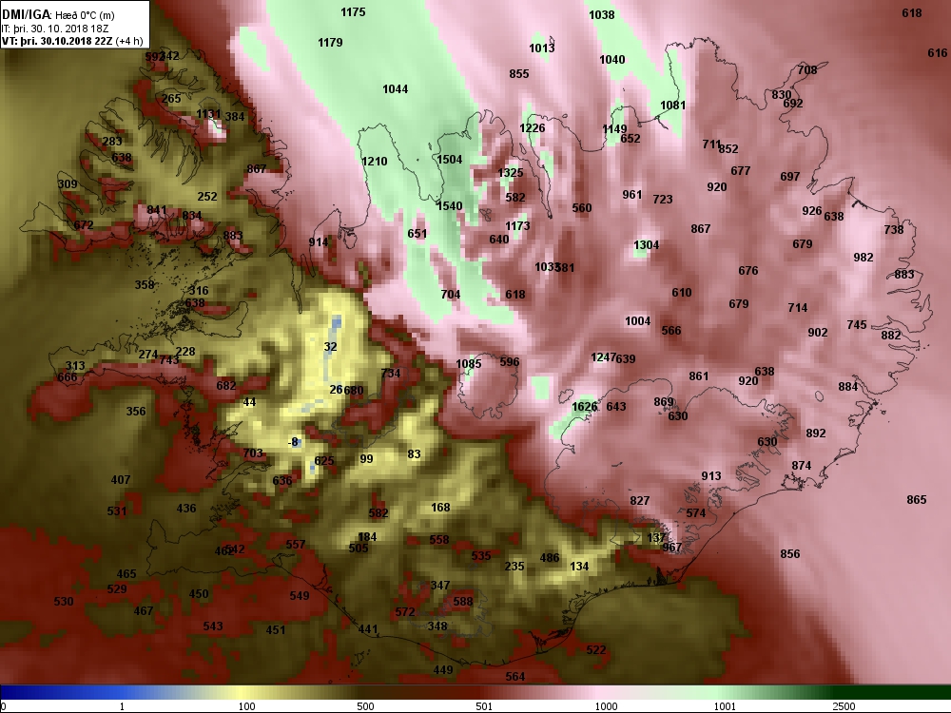Screen dimensions: 951x713
Task: Click the '235' map value
Action: (x=514, y=567)
